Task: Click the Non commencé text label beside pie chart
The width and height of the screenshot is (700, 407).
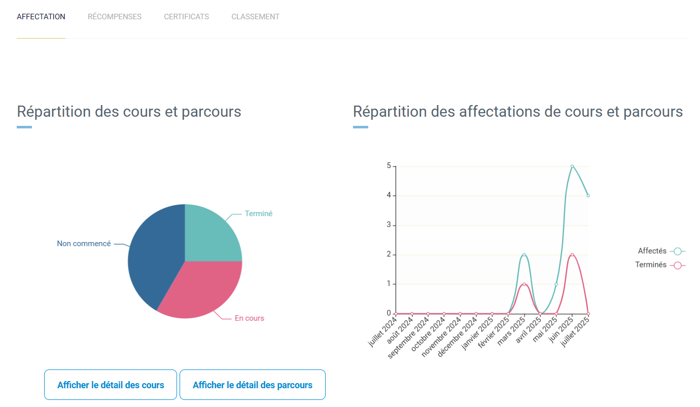Action: [84, 244]
